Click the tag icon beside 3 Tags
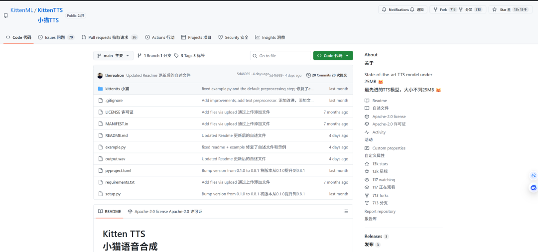Image resolution: width=538 pixels, height=252 pixels. 176,56
